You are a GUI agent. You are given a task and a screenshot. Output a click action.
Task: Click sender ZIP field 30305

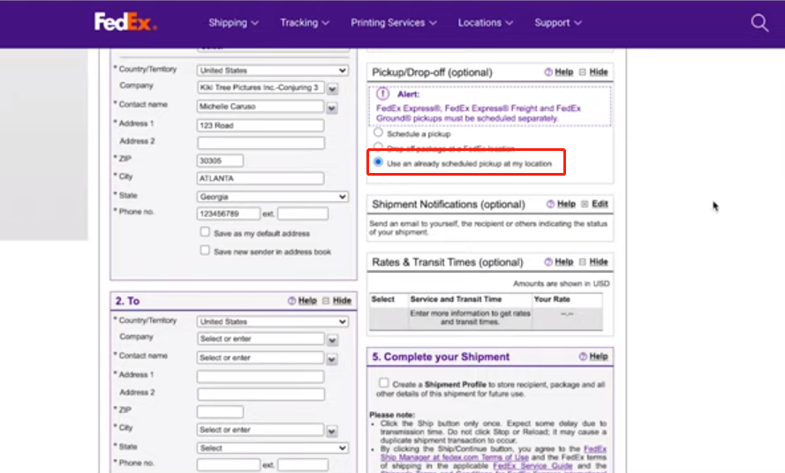pyautogui.click(x=220, y=161)
